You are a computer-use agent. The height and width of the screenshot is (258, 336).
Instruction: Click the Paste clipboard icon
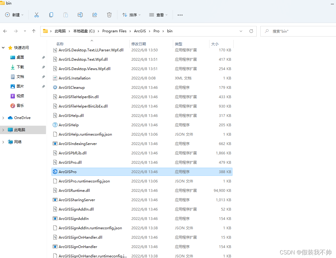(x=66, y=15)
